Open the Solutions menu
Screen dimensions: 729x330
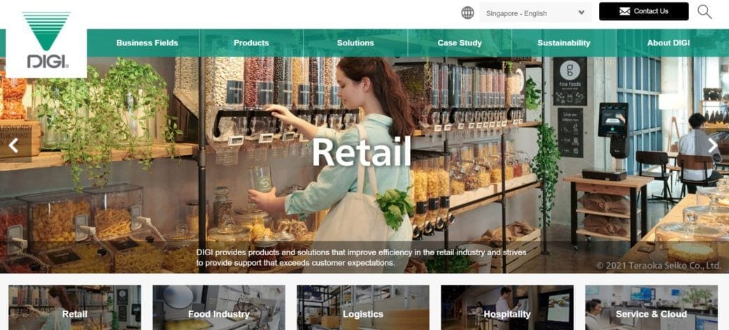pyautogui.click(x=355, y=43)
